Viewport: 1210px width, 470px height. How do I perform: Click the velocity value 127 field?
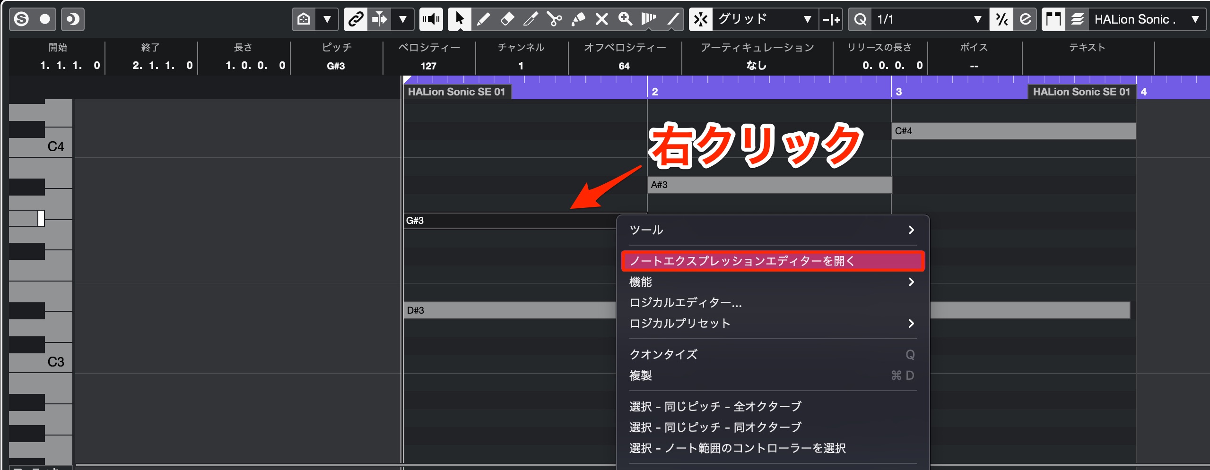[x=429, y=66]
